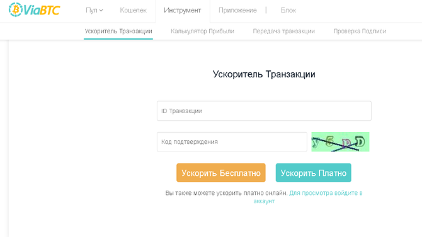Click the Вы также можете ускорить платно text
422x237 pixels.
click(226, 193)
